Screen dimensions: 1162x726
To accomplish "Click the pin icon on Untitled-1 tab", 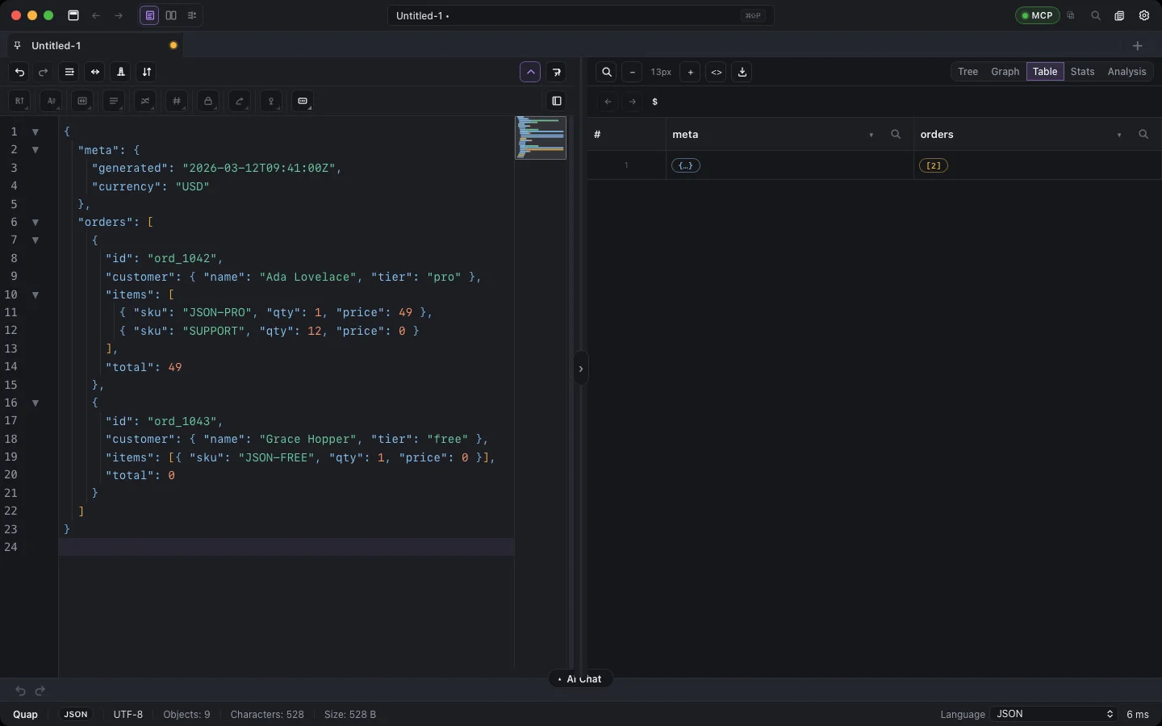I will [x=18, y=46].
